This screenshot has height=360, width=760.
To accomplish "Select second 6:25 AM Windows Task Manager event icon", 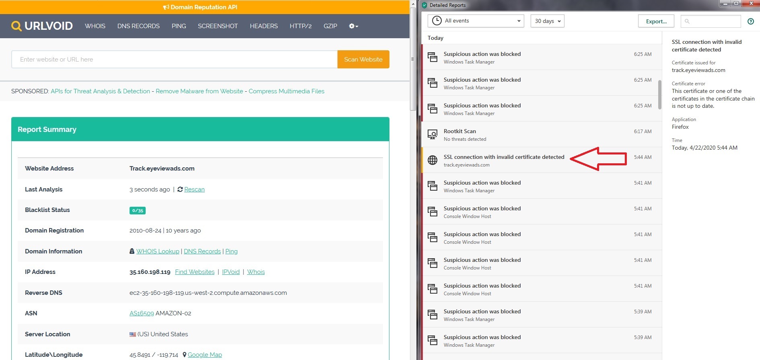I will [x=433, y=83].
